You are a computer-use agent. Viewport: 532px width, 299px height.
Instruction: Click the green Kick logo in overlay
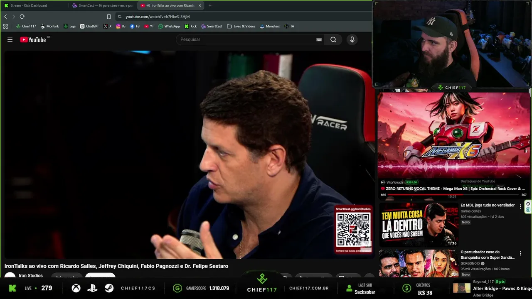click(12, 288)
